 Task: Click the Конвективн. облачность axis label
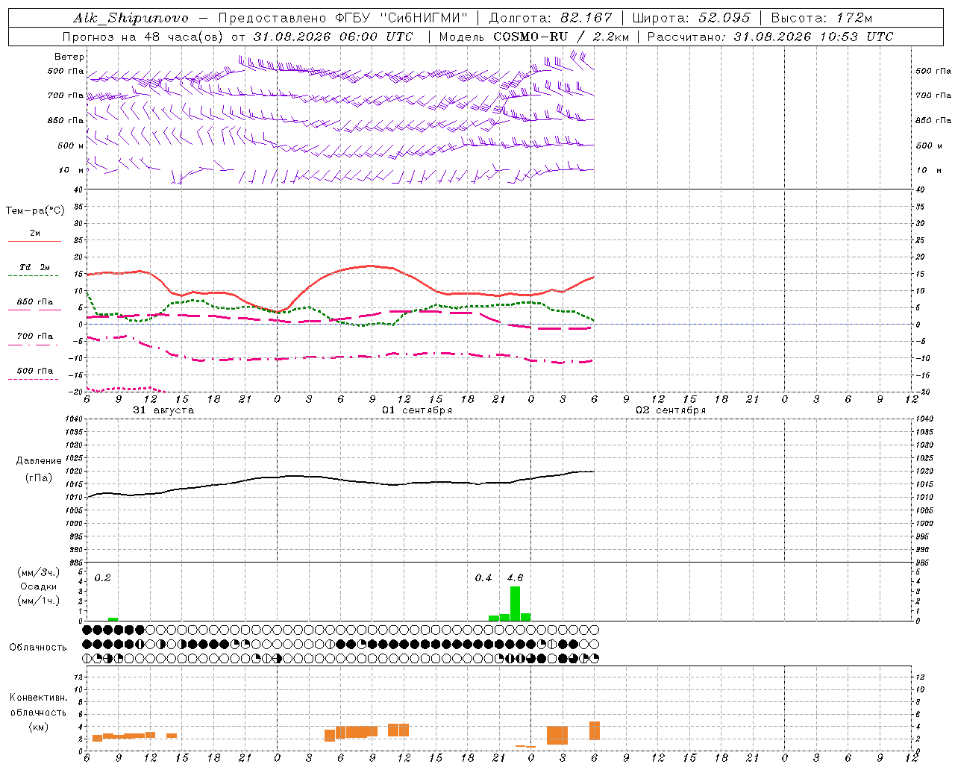(x=39, y=712)
